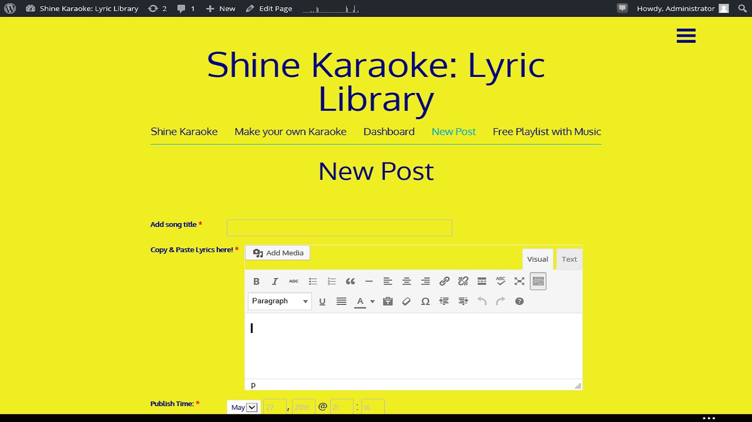
Task: Open the Free Playlist with Music link
Action: click(x=547, y=132)
